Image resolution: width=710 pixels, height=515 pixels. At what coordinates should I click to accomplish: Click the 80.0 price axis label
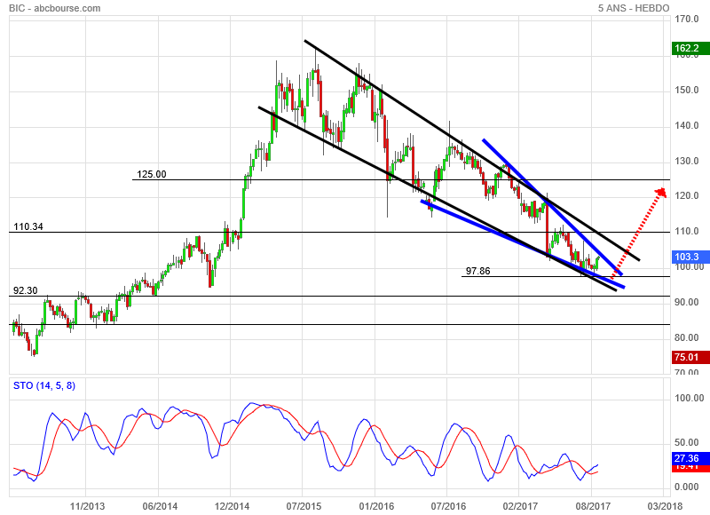pyautogui.click(x=686, y=337)
